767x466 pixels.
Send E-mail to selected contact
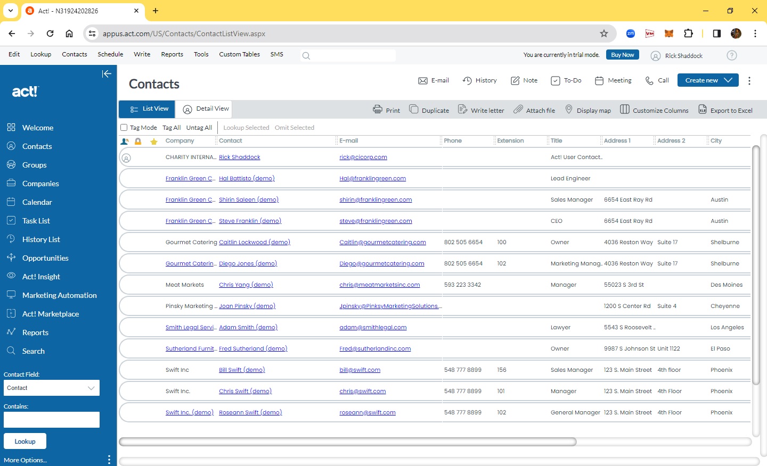tap(434, 80)
